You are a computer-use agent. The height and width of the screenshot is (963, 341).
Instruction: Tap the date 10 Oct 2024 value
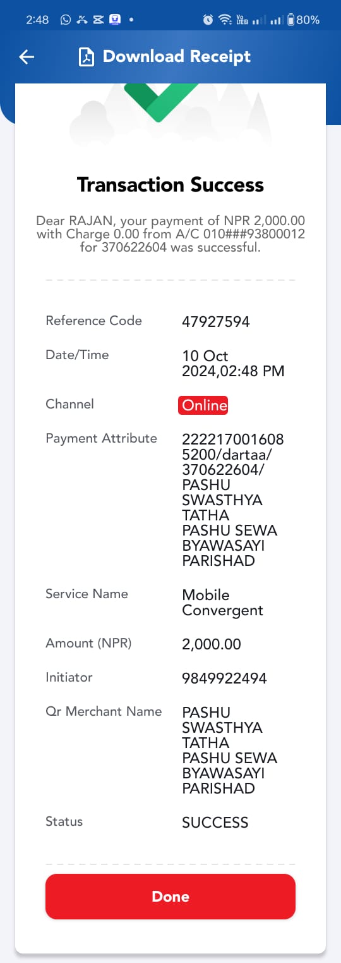pos(233,364)
